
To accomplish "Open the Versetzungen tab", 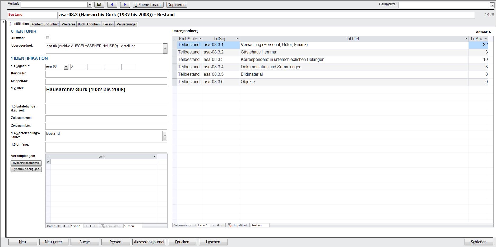I will click(x=127, y=24).
